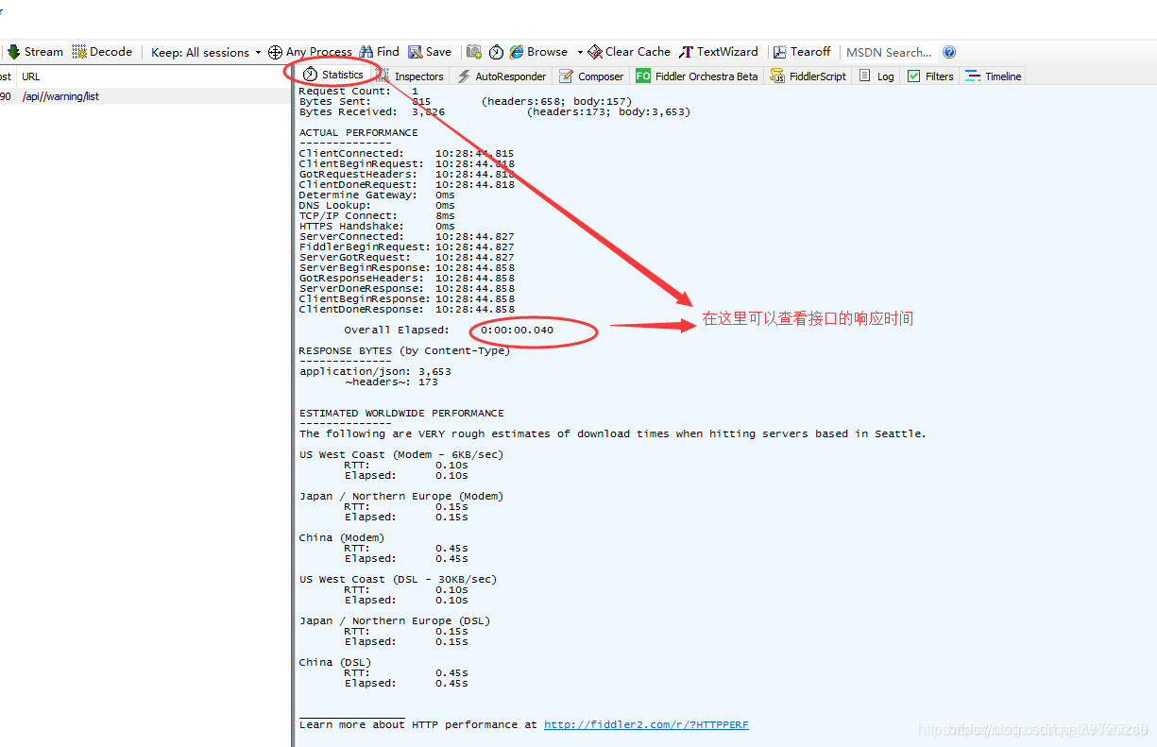Click the Browse button with IE icon
1157x747 pixels.
539,52
